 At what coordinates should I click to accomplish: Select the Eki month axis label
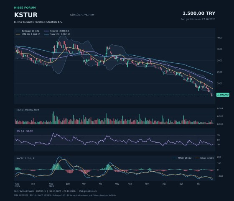(198, 184)
